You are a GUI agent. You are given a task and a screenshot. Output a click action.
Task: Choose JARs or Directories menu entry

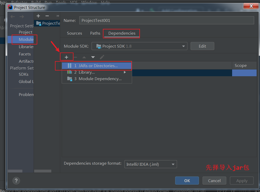tap(97, 66)
